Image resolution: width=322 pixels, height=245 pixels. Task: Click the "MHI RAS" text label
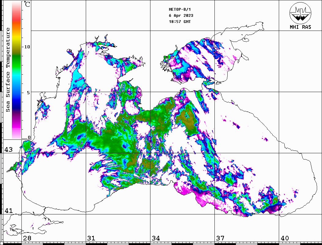pyautogui.click(x=300, y=27)
